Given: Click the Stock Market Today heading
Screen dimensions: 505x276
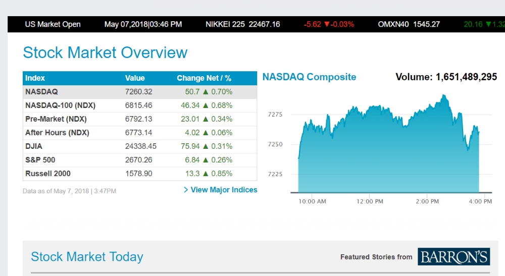Looking at the screenshot, I should coord(87,257).
